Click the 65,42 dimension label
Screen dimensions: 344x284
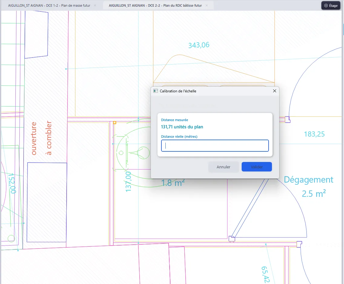(x=266, y=275)
